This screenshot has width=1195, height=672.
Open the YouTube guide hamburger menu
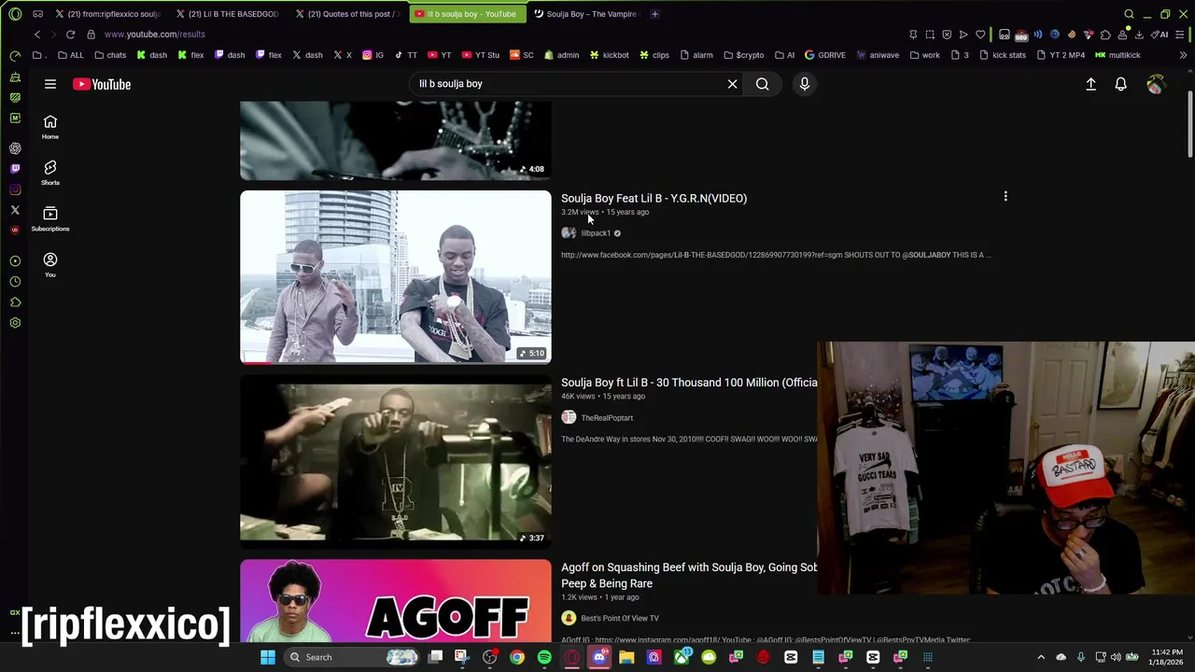point(50,84)
